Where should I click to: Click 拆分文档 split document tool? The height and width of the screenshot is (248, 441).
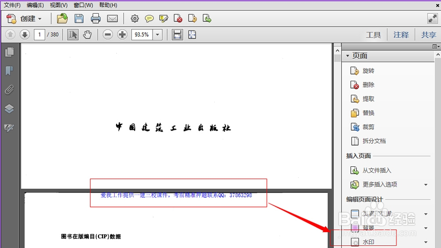[x=368, y=141]
